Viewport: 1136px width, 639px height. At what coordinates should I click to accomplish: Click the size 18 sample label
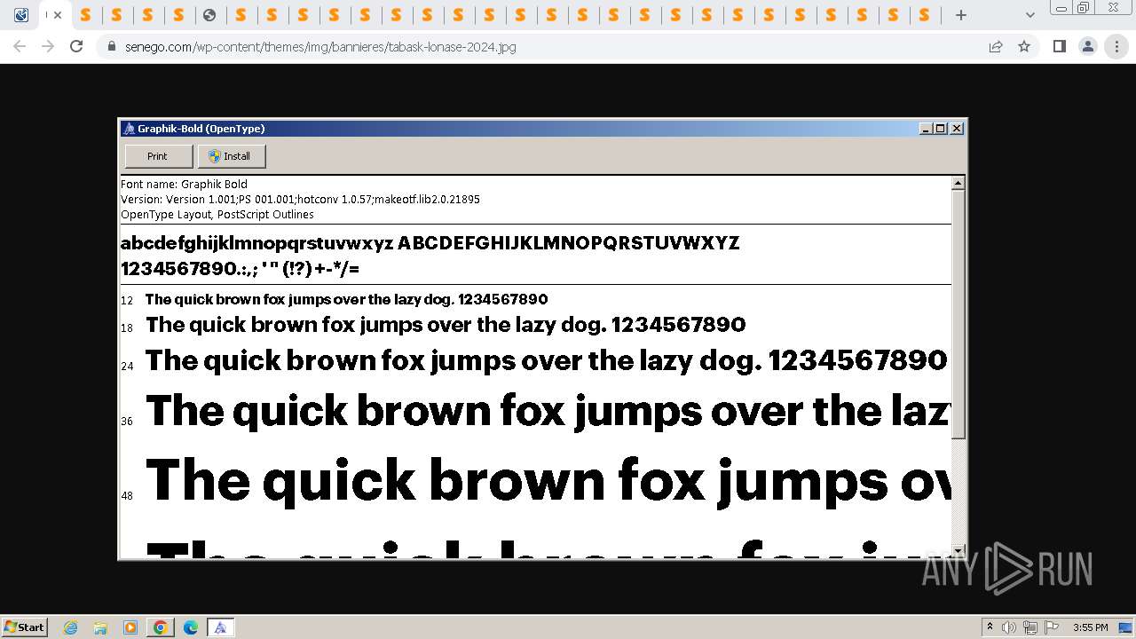point(127,328)
